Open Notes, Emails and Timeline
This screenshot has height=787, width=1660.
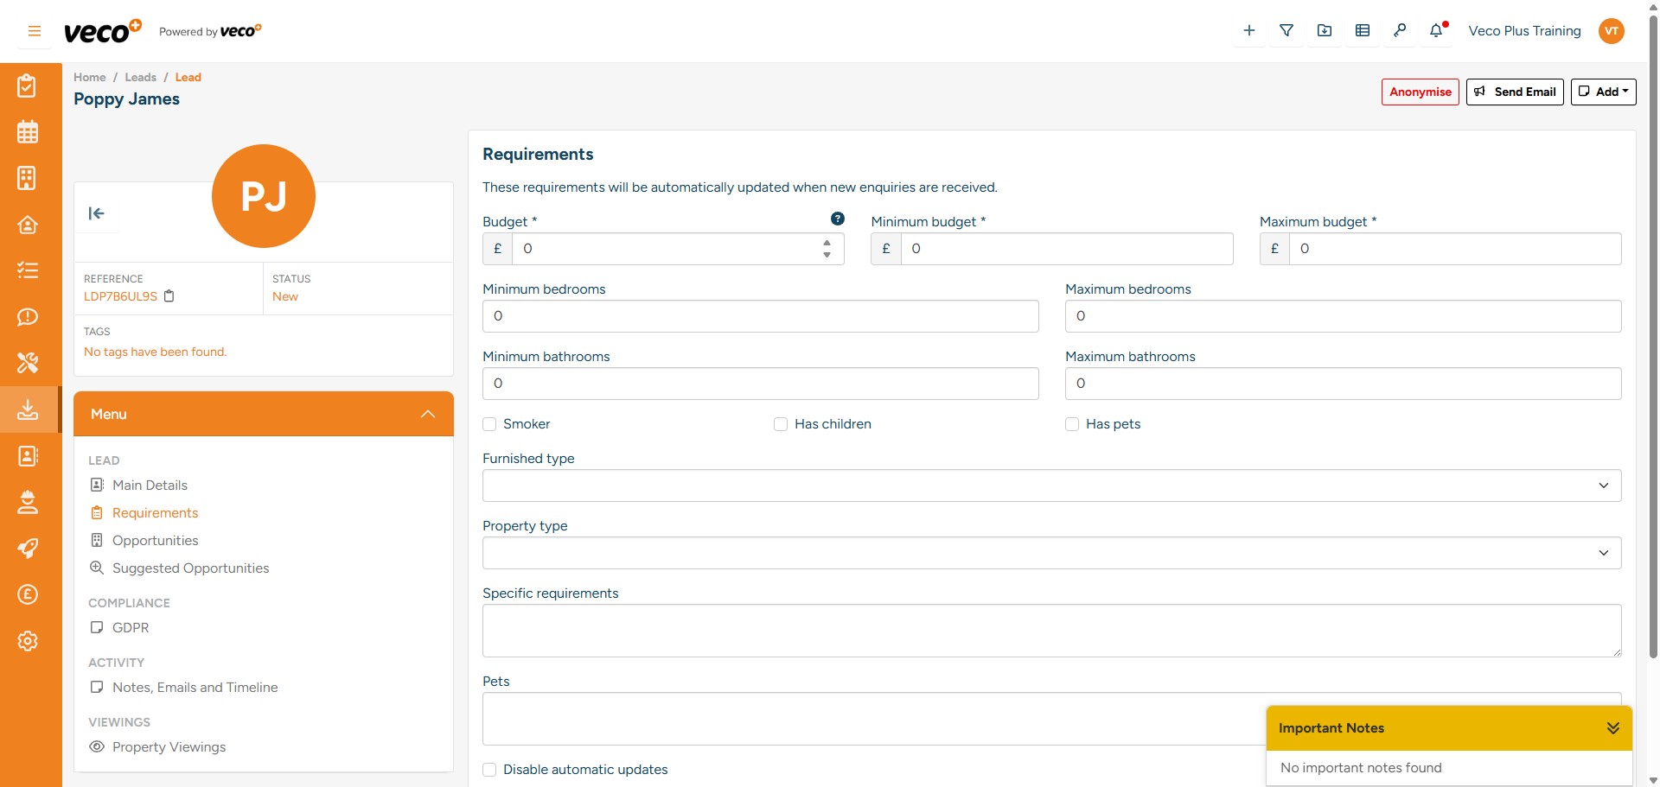point(195,687)
